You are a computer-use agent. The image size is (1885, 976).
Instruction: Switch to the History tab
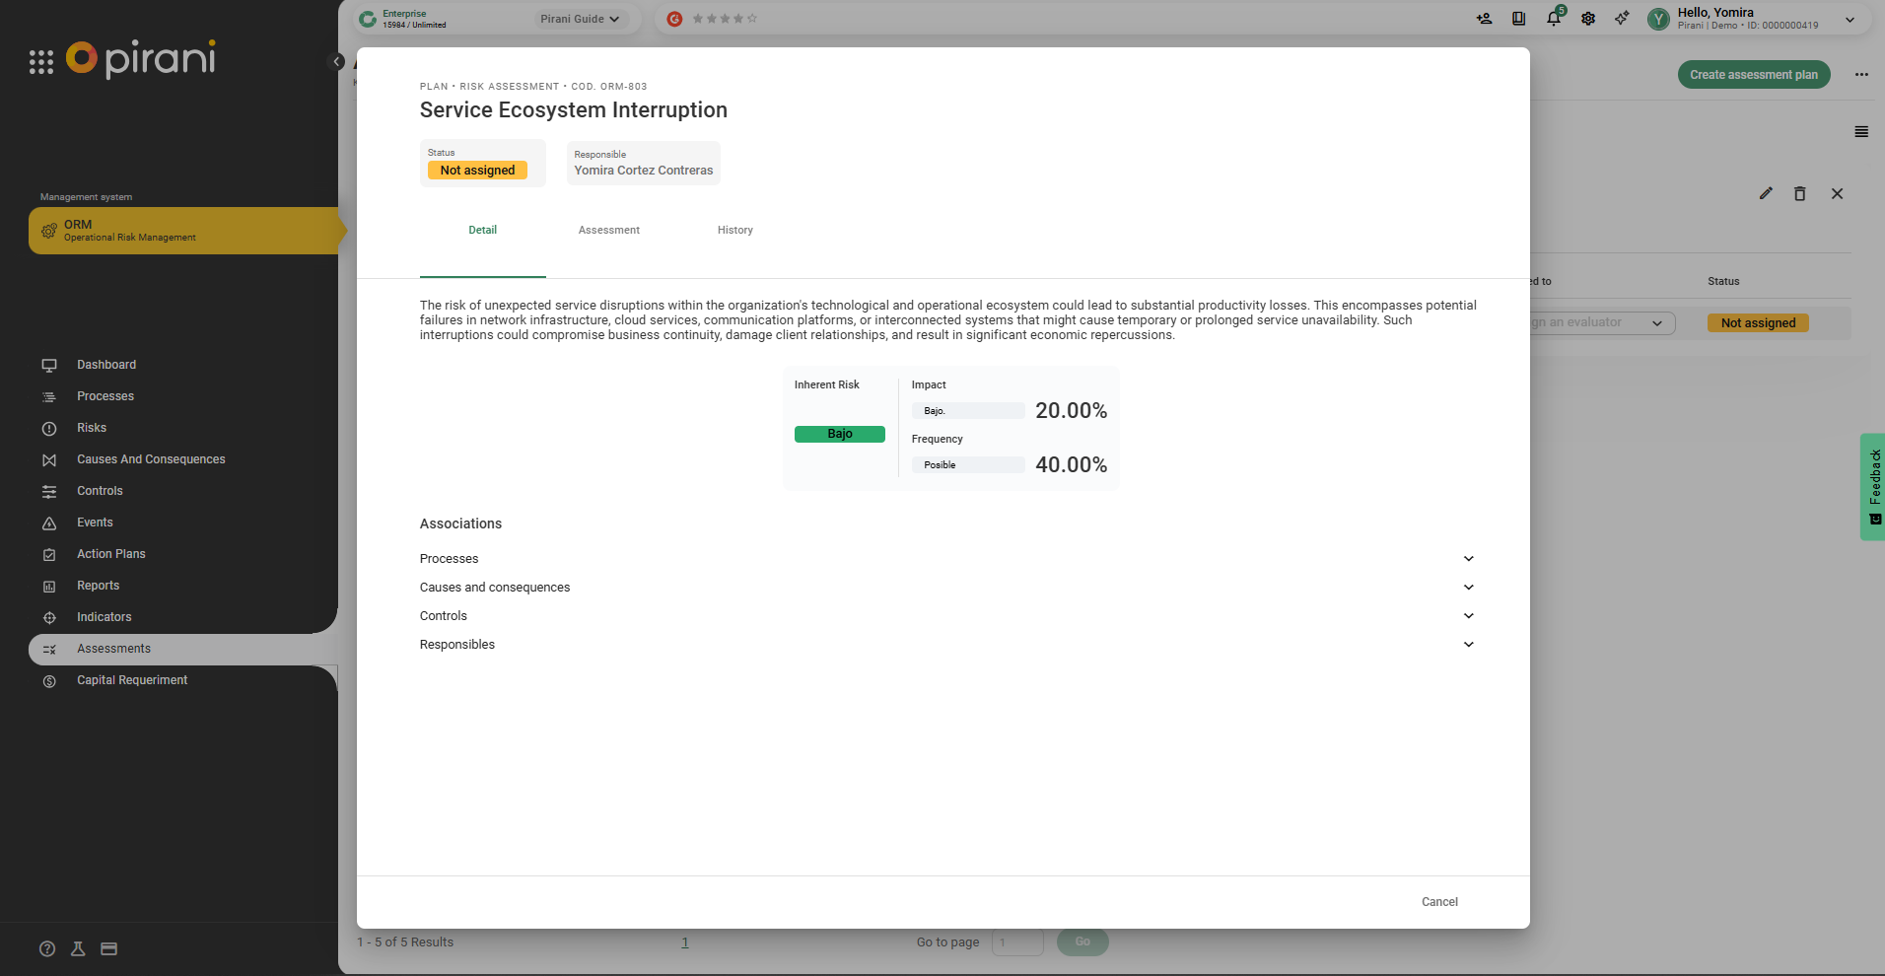click(734, 230)
